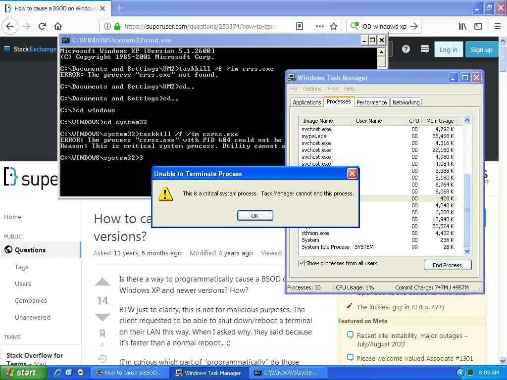Open 'The luckiest guy in AI (Ep. 477)' link

[400, 307]
